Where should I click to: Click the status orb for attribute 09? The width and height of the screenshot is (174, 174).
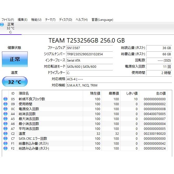[5, 104]
